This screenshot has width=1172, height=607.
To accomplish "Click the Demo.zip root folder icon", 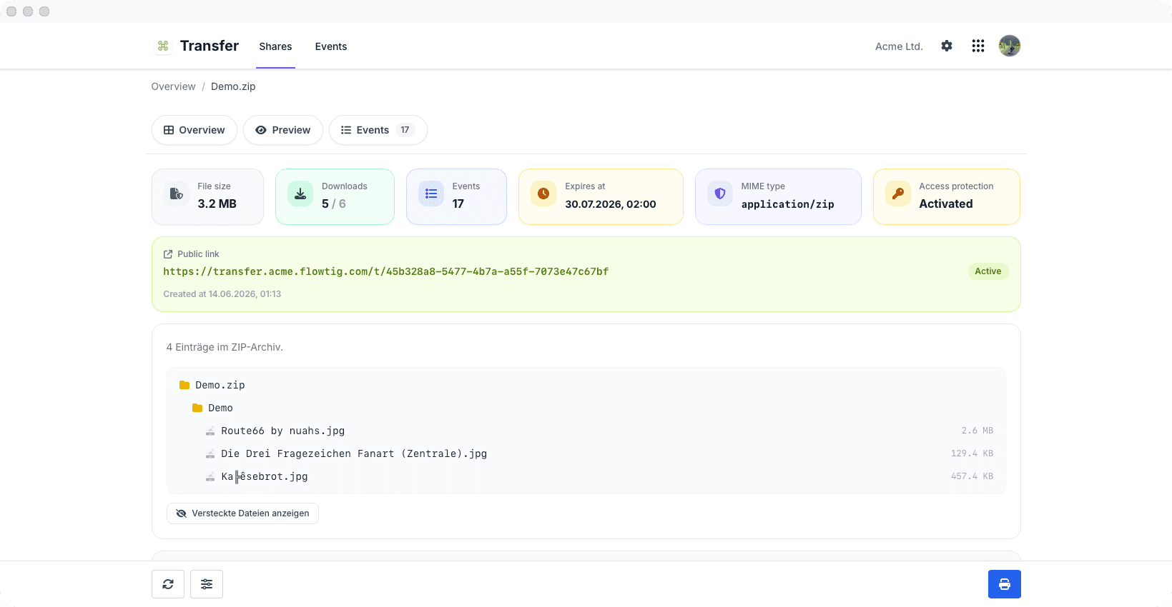I will click(x=184, y=385).
